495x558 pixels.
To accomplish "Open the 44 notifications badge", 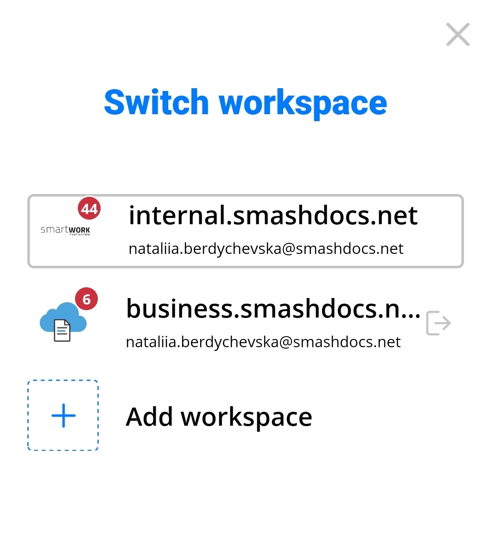I will tap(89, 209).
